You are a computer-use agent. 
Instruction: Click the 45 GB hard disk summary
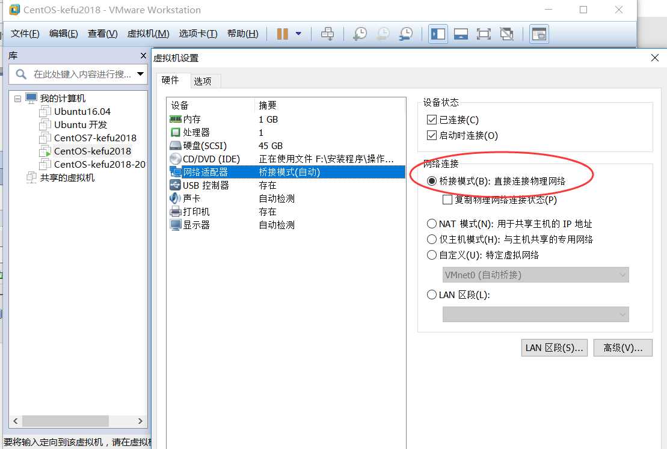[x=271, y=146]
